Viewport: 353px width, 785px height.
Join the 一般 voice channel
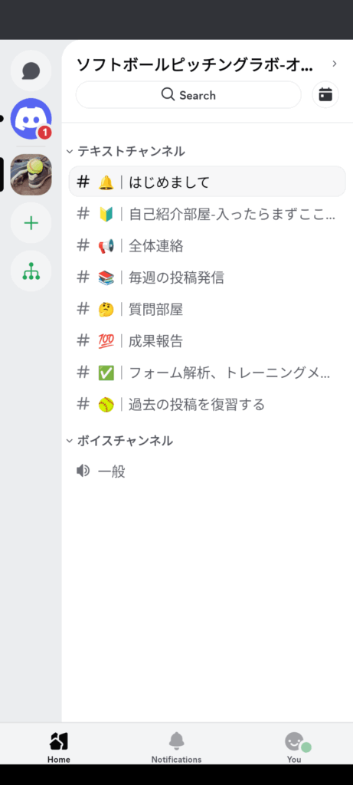[x=207, y=471]
